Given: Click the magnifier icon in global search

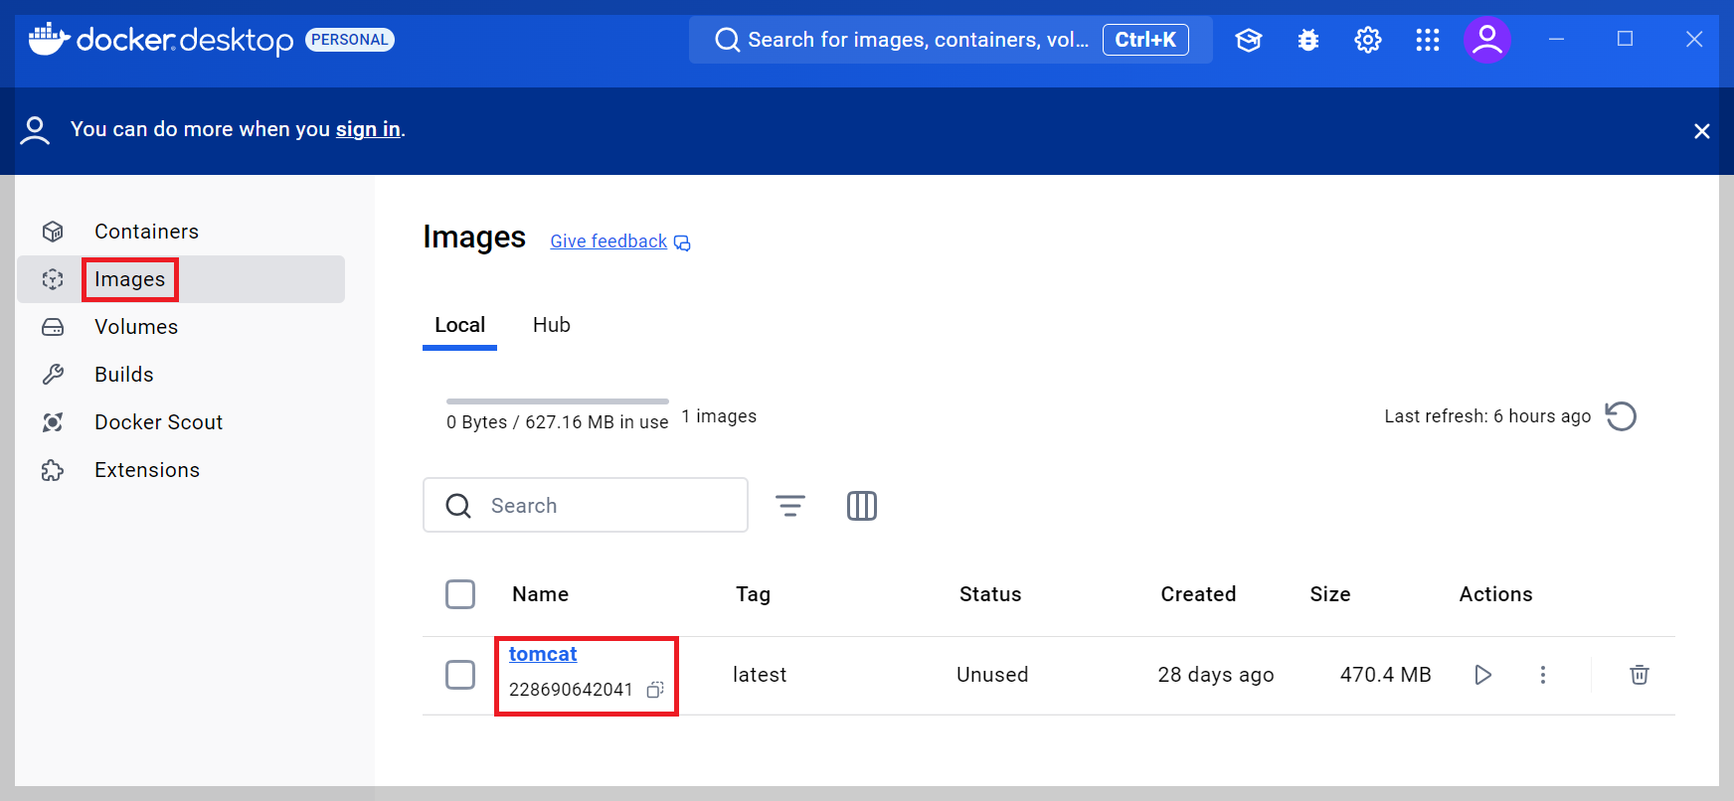Looking at the screenshot, I should 728,40.
